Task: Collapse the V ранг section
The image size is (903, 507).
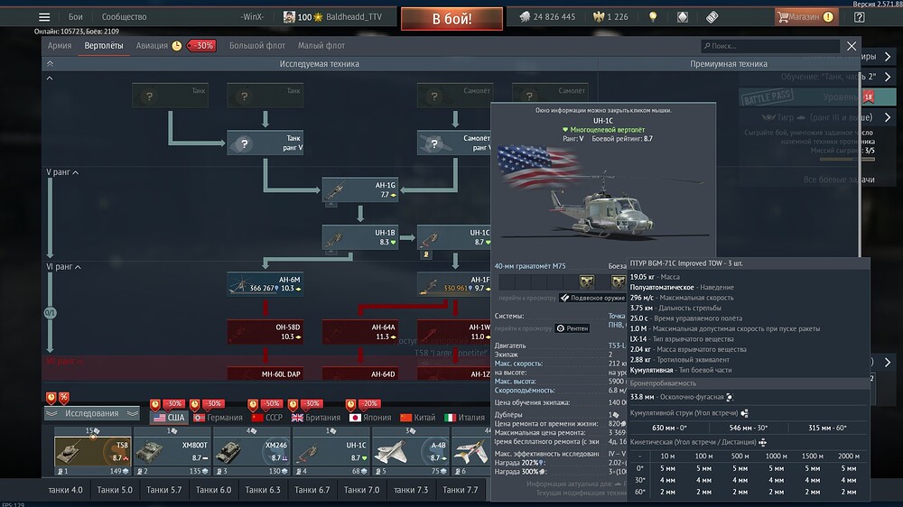Action: coord(62,172)
